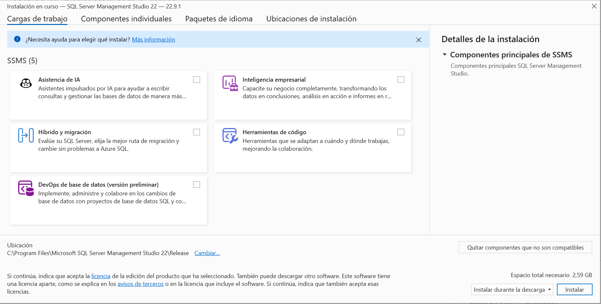Open the Más información link
The image size is (601, 304).
point(153,40)
